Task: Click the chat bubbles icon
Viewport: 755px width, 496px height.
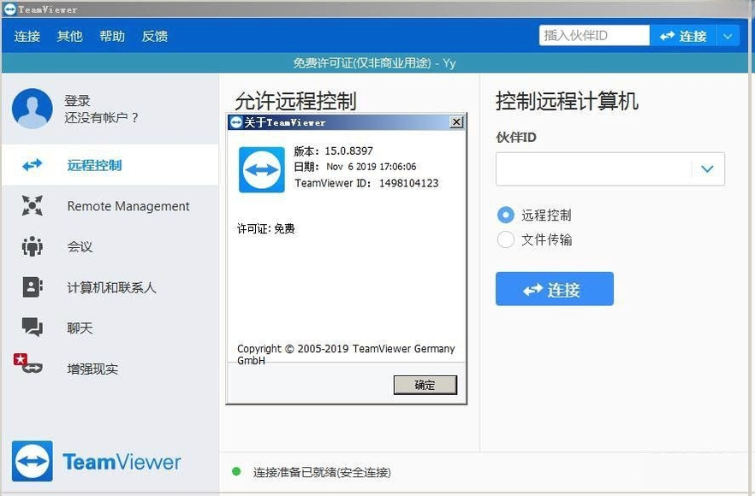Action: click(33, 328)
